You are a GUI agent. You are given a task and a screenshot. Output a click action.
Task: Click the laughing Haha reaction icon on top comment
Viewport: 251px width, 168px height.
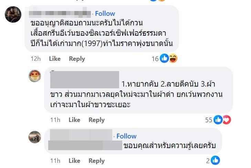click(x=173, y=59)
